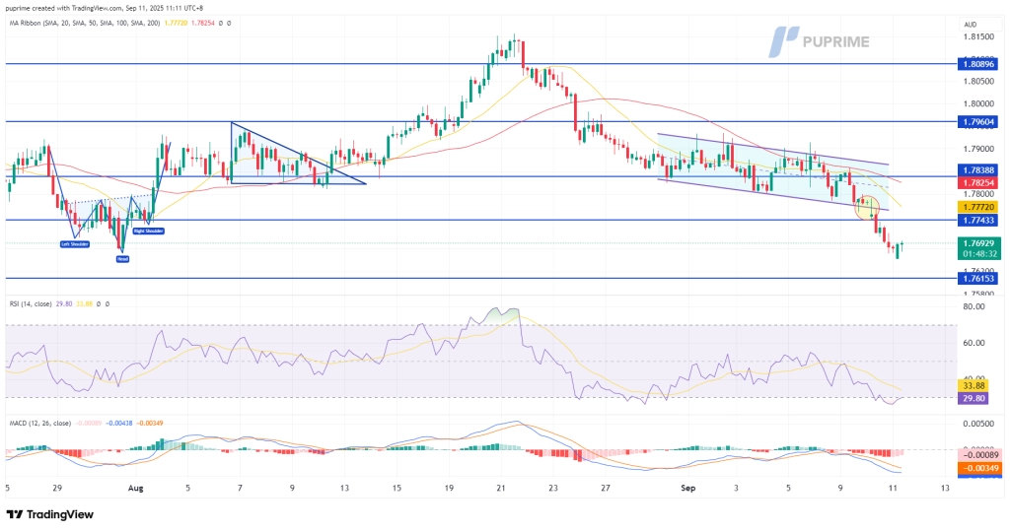
Task: Click the 1.77720 value in MA Ribbon legend
Action: tap(177, 24)
